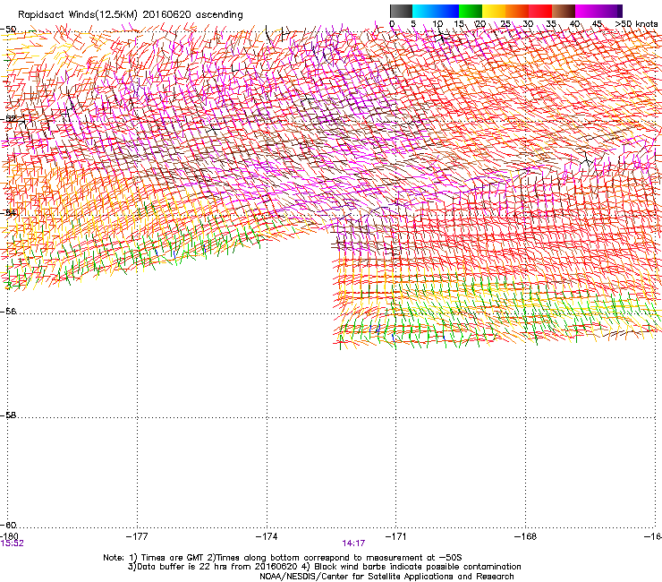Click the -60 latitude axis label
The width and height of the screenshot is (662, 582).
(8, 525)
